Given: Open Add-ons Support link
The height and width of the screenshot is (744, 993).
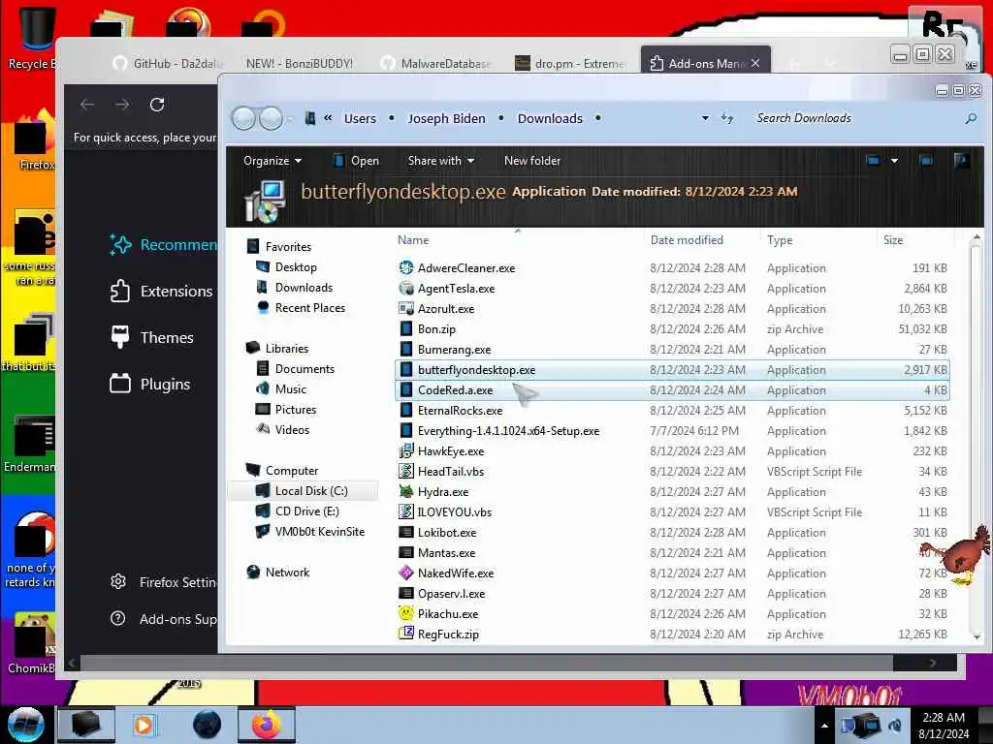Looking at the screenshot, I should [163, 619].
